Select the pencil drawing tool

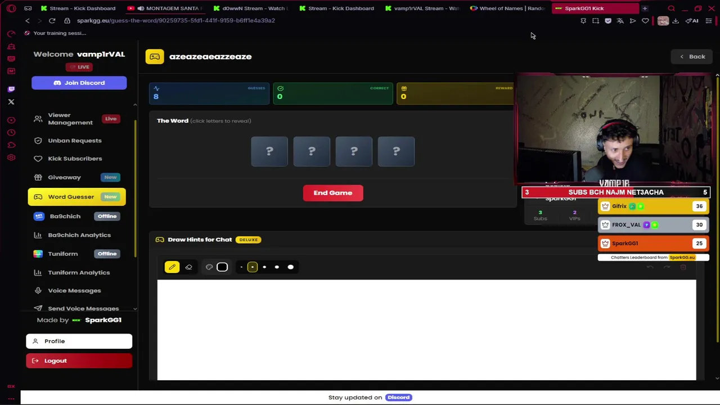pyautogui.click(x=172, y=267)
